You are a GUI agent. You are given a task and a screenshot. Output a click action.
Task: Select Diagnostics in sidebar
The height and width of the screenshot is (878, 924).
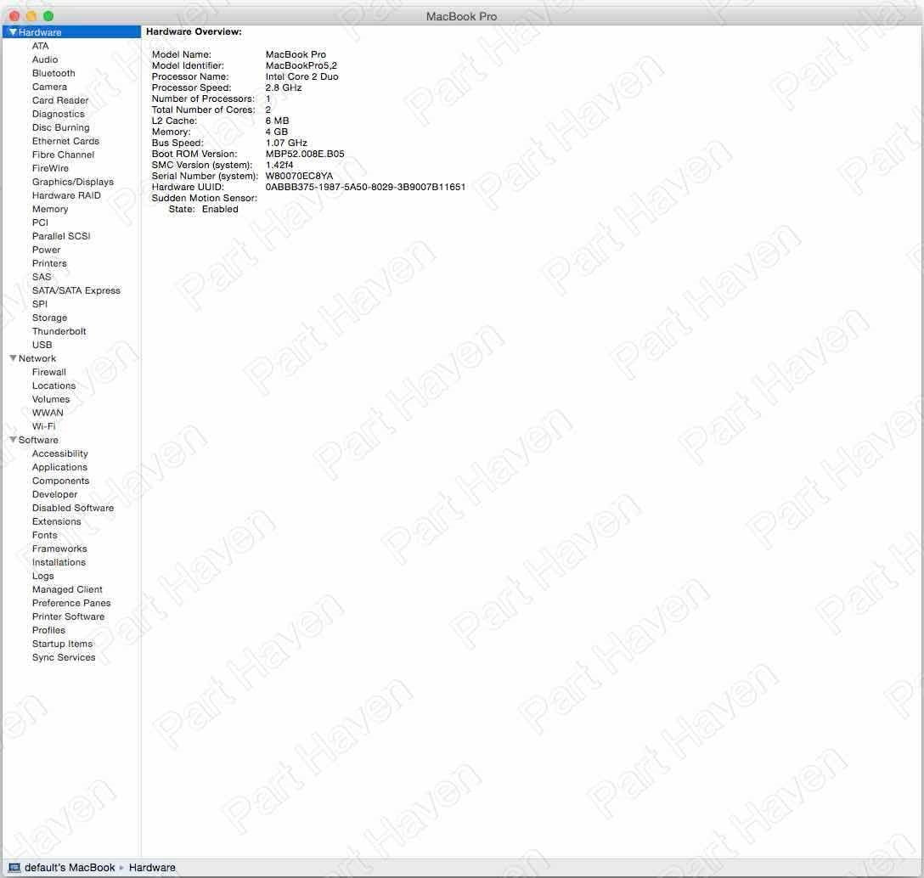point(59,114)
